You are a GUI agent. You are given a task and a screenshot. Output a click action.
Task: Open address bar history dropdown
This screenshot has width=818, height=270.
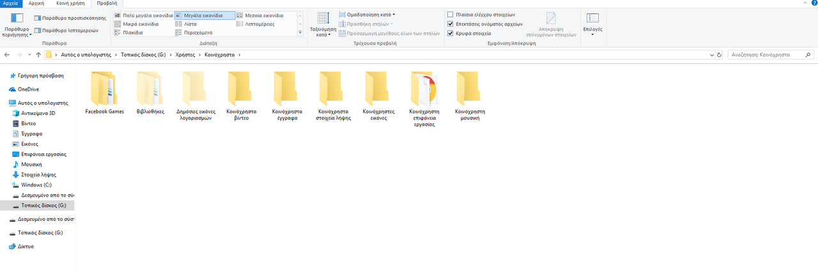pyautogui.click(x=712, y=55)
